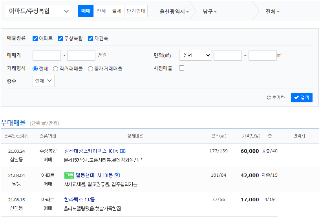Open the 아파트/주상복합 property type dropdown
This screenshot has height=217, width=320.
38,11
